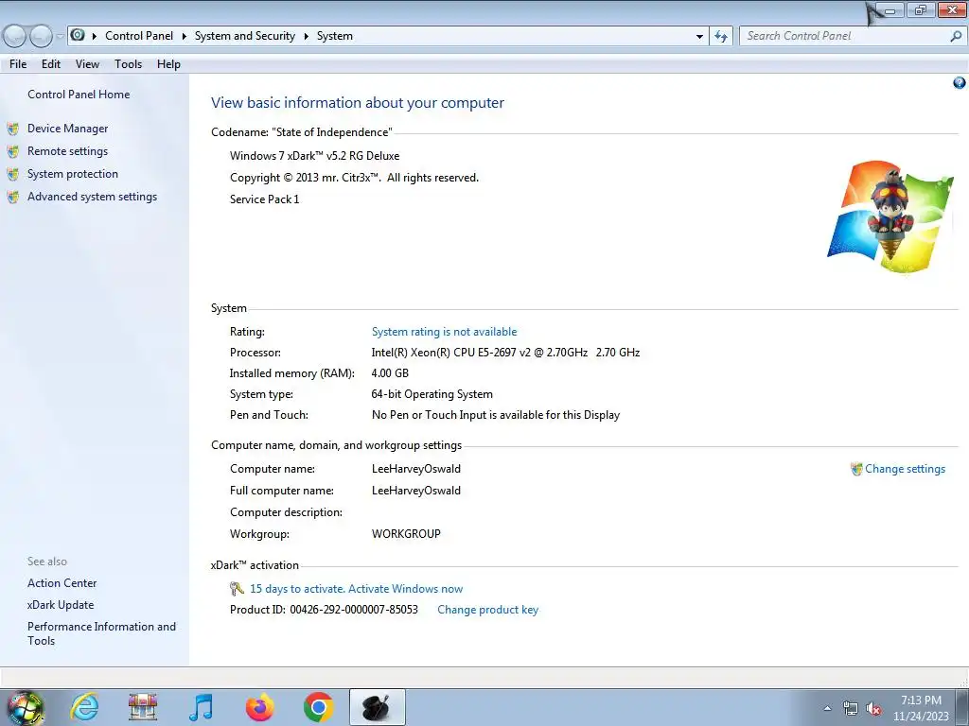Click the shield icon beside Advanced system settings

point(13,198)
